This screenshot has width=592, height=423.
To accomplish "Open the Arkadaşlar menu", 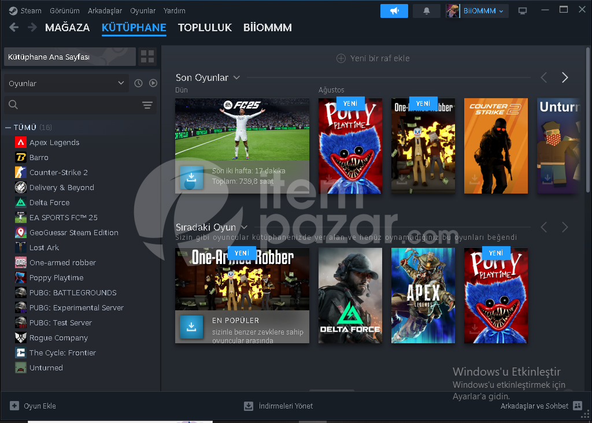I will pyautogui.click(x=105, y=10).
